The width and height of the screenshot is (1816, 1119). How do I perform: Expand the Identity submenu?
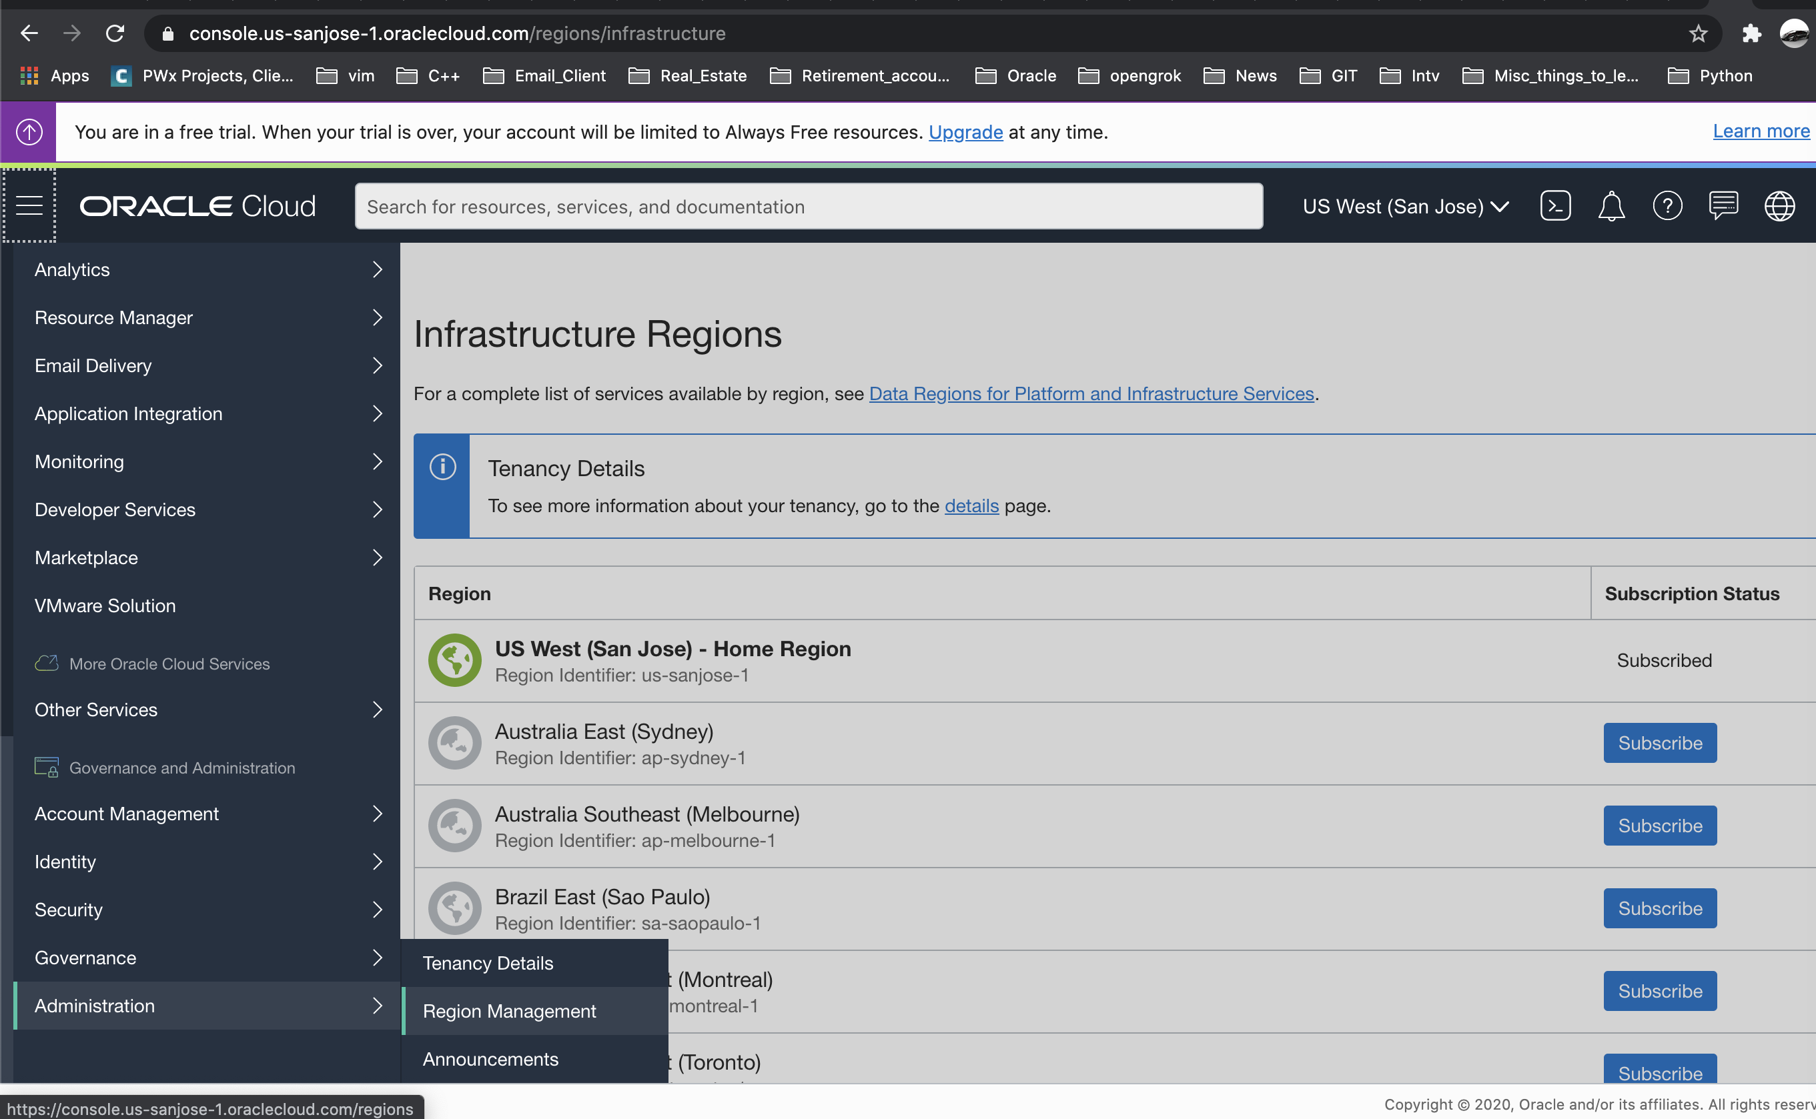[x=377, y=862]
